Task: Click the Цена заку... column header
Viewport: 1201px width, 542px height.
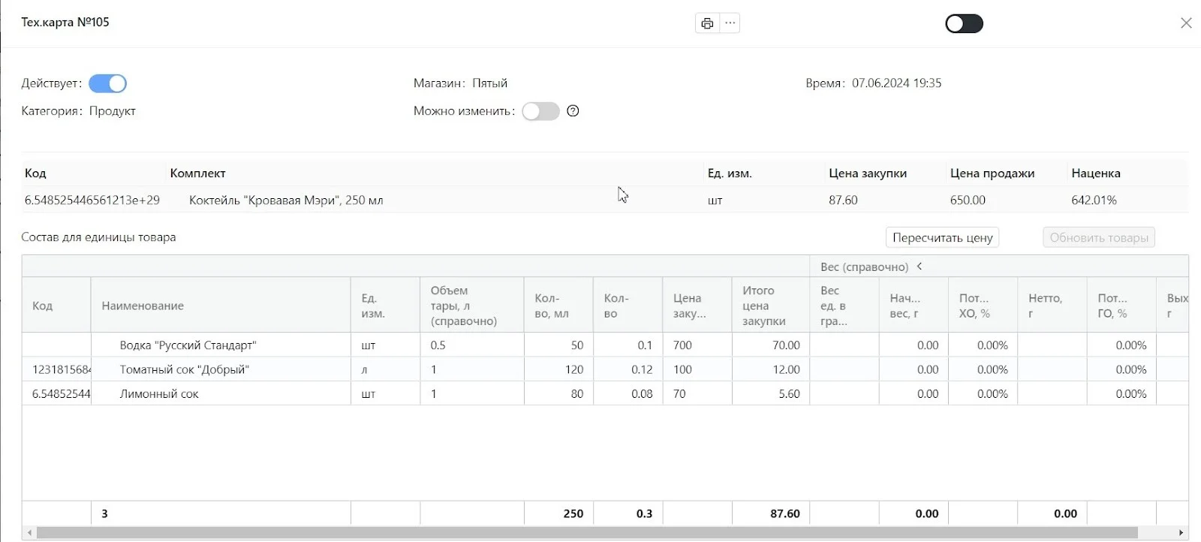Action: point(697,306)
